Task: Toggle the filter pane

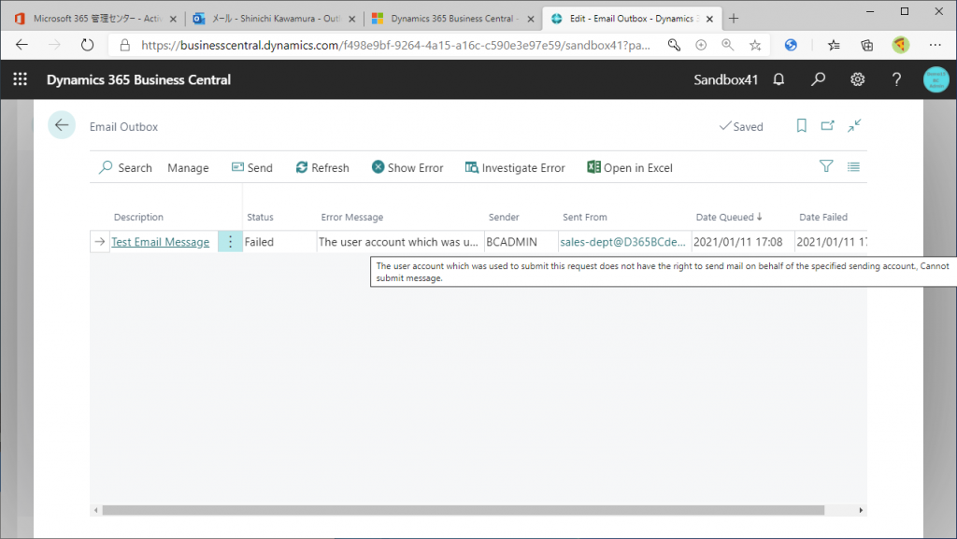Action: coord(826,166)
